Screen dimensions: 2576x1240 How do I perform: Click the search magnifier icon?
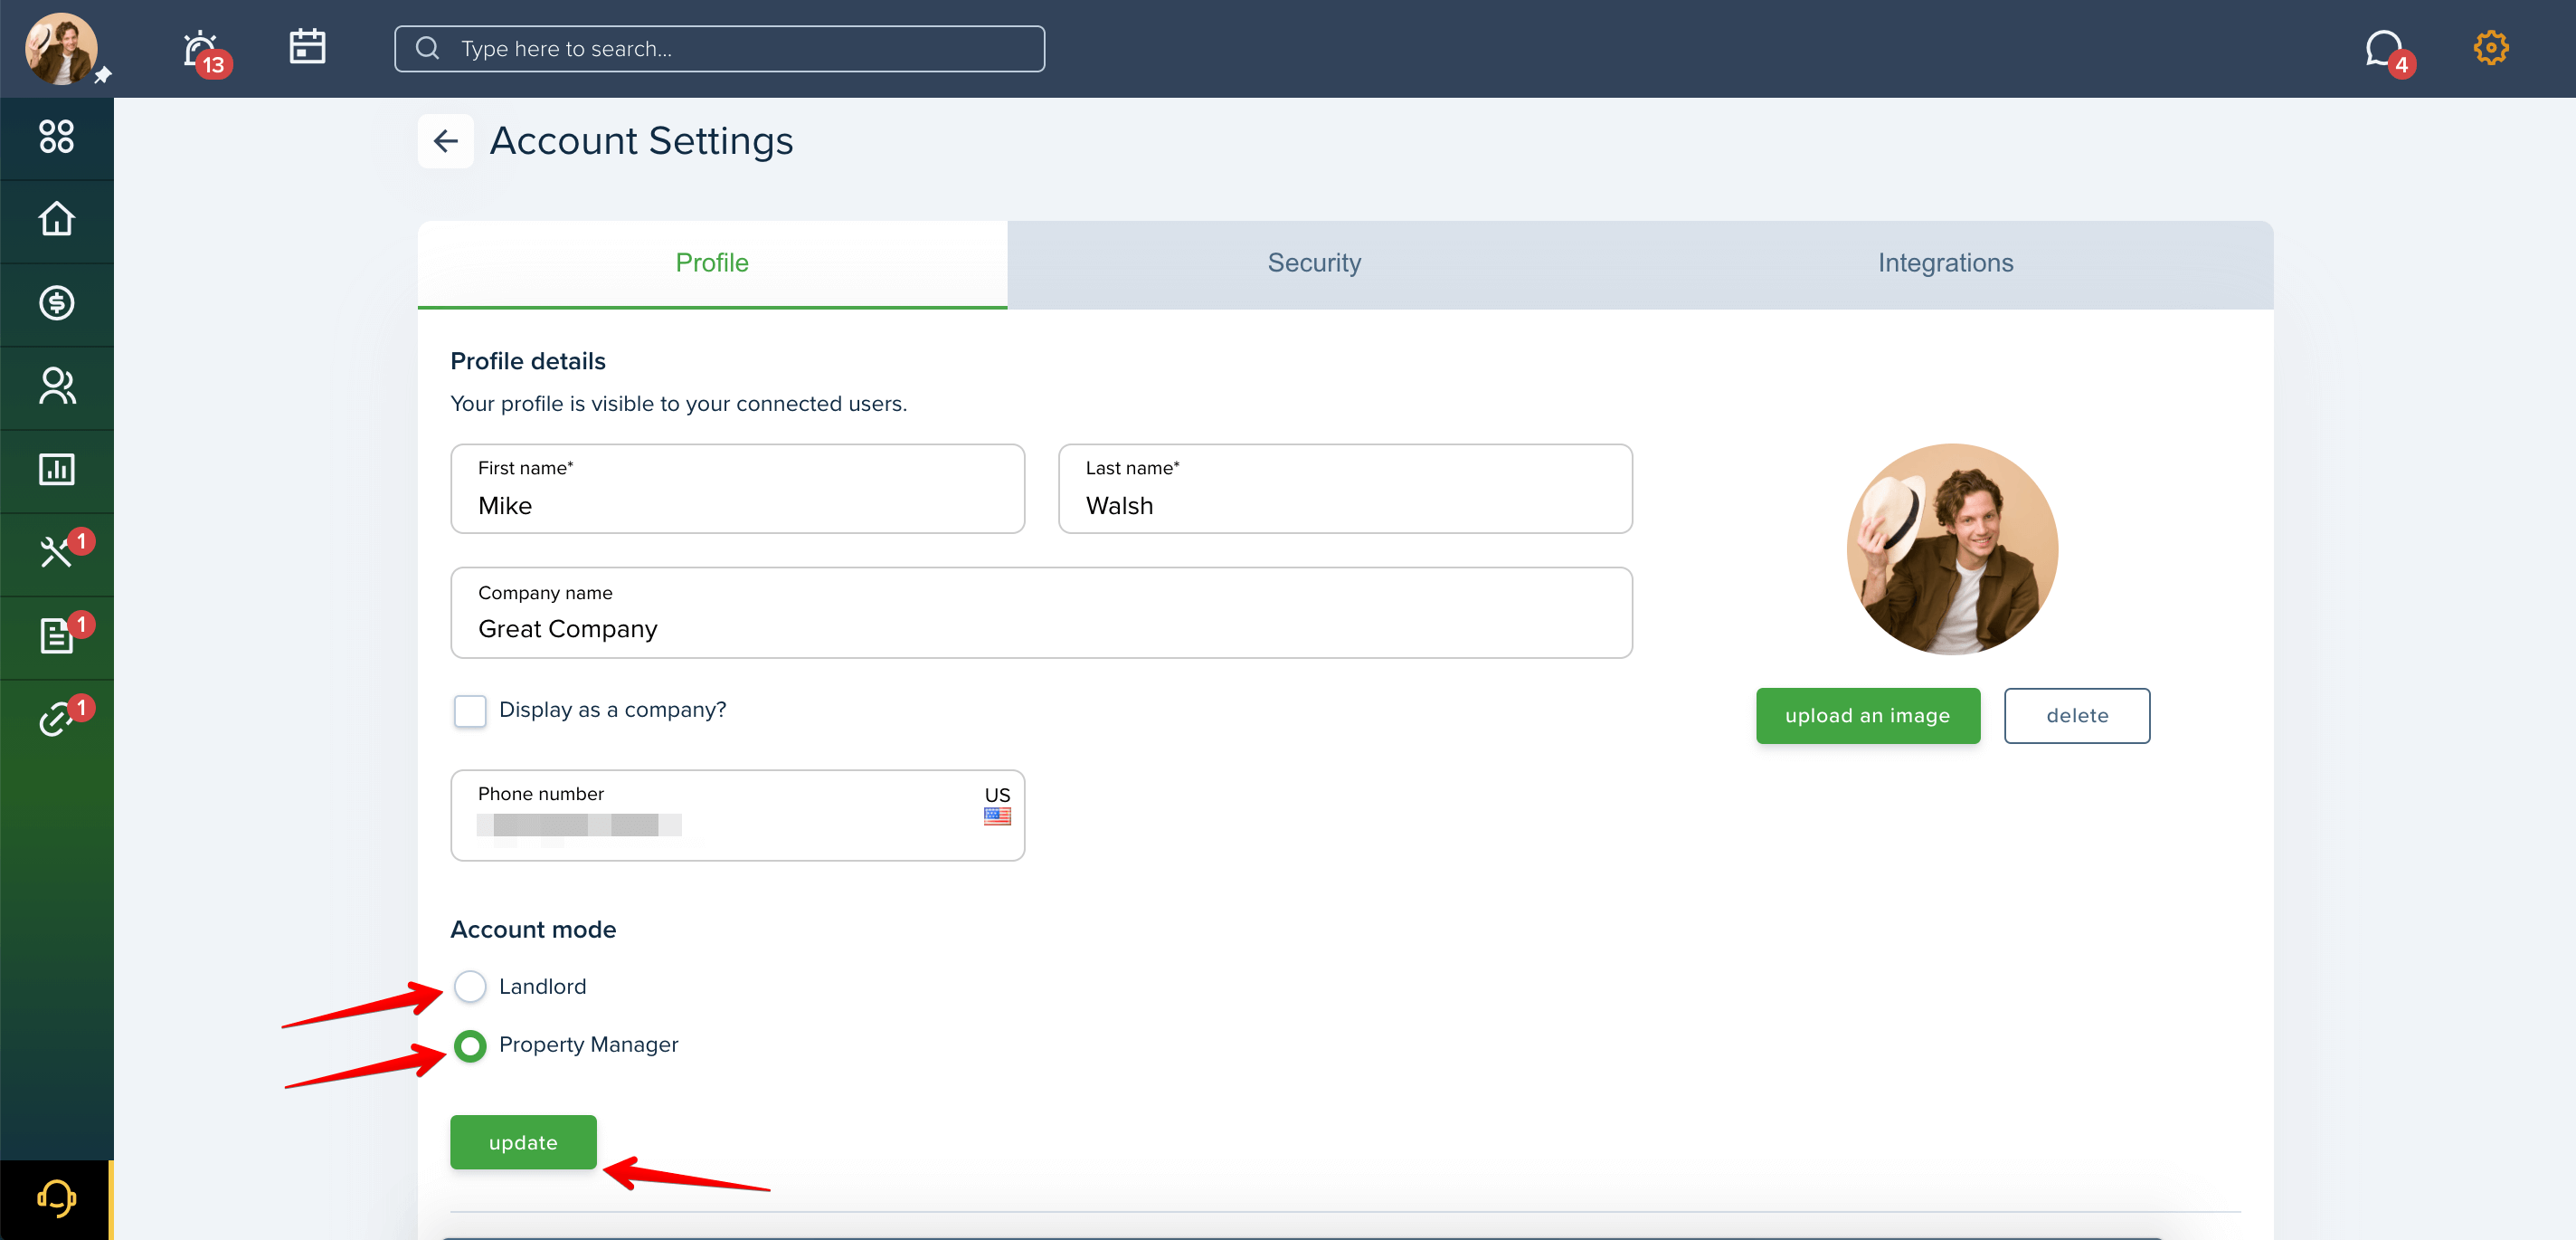click(427, 48)
